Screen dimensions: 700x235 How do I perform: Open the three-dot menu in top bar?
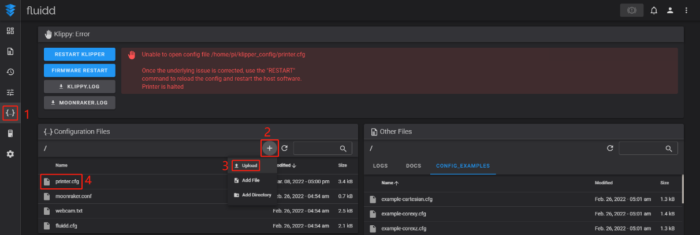(x=686, y=10)
